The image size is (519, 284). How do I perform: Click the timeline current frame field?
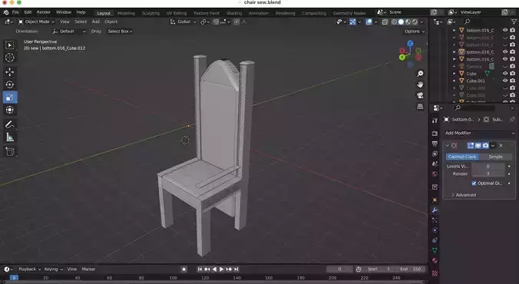coord(339,269)
